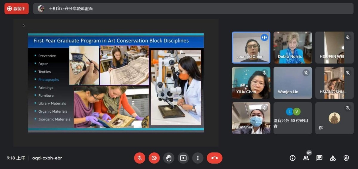The width and height of the screenshot is (358, 169).
Task: Select Leonard Chien's video tile
Action: coord(251,47)
